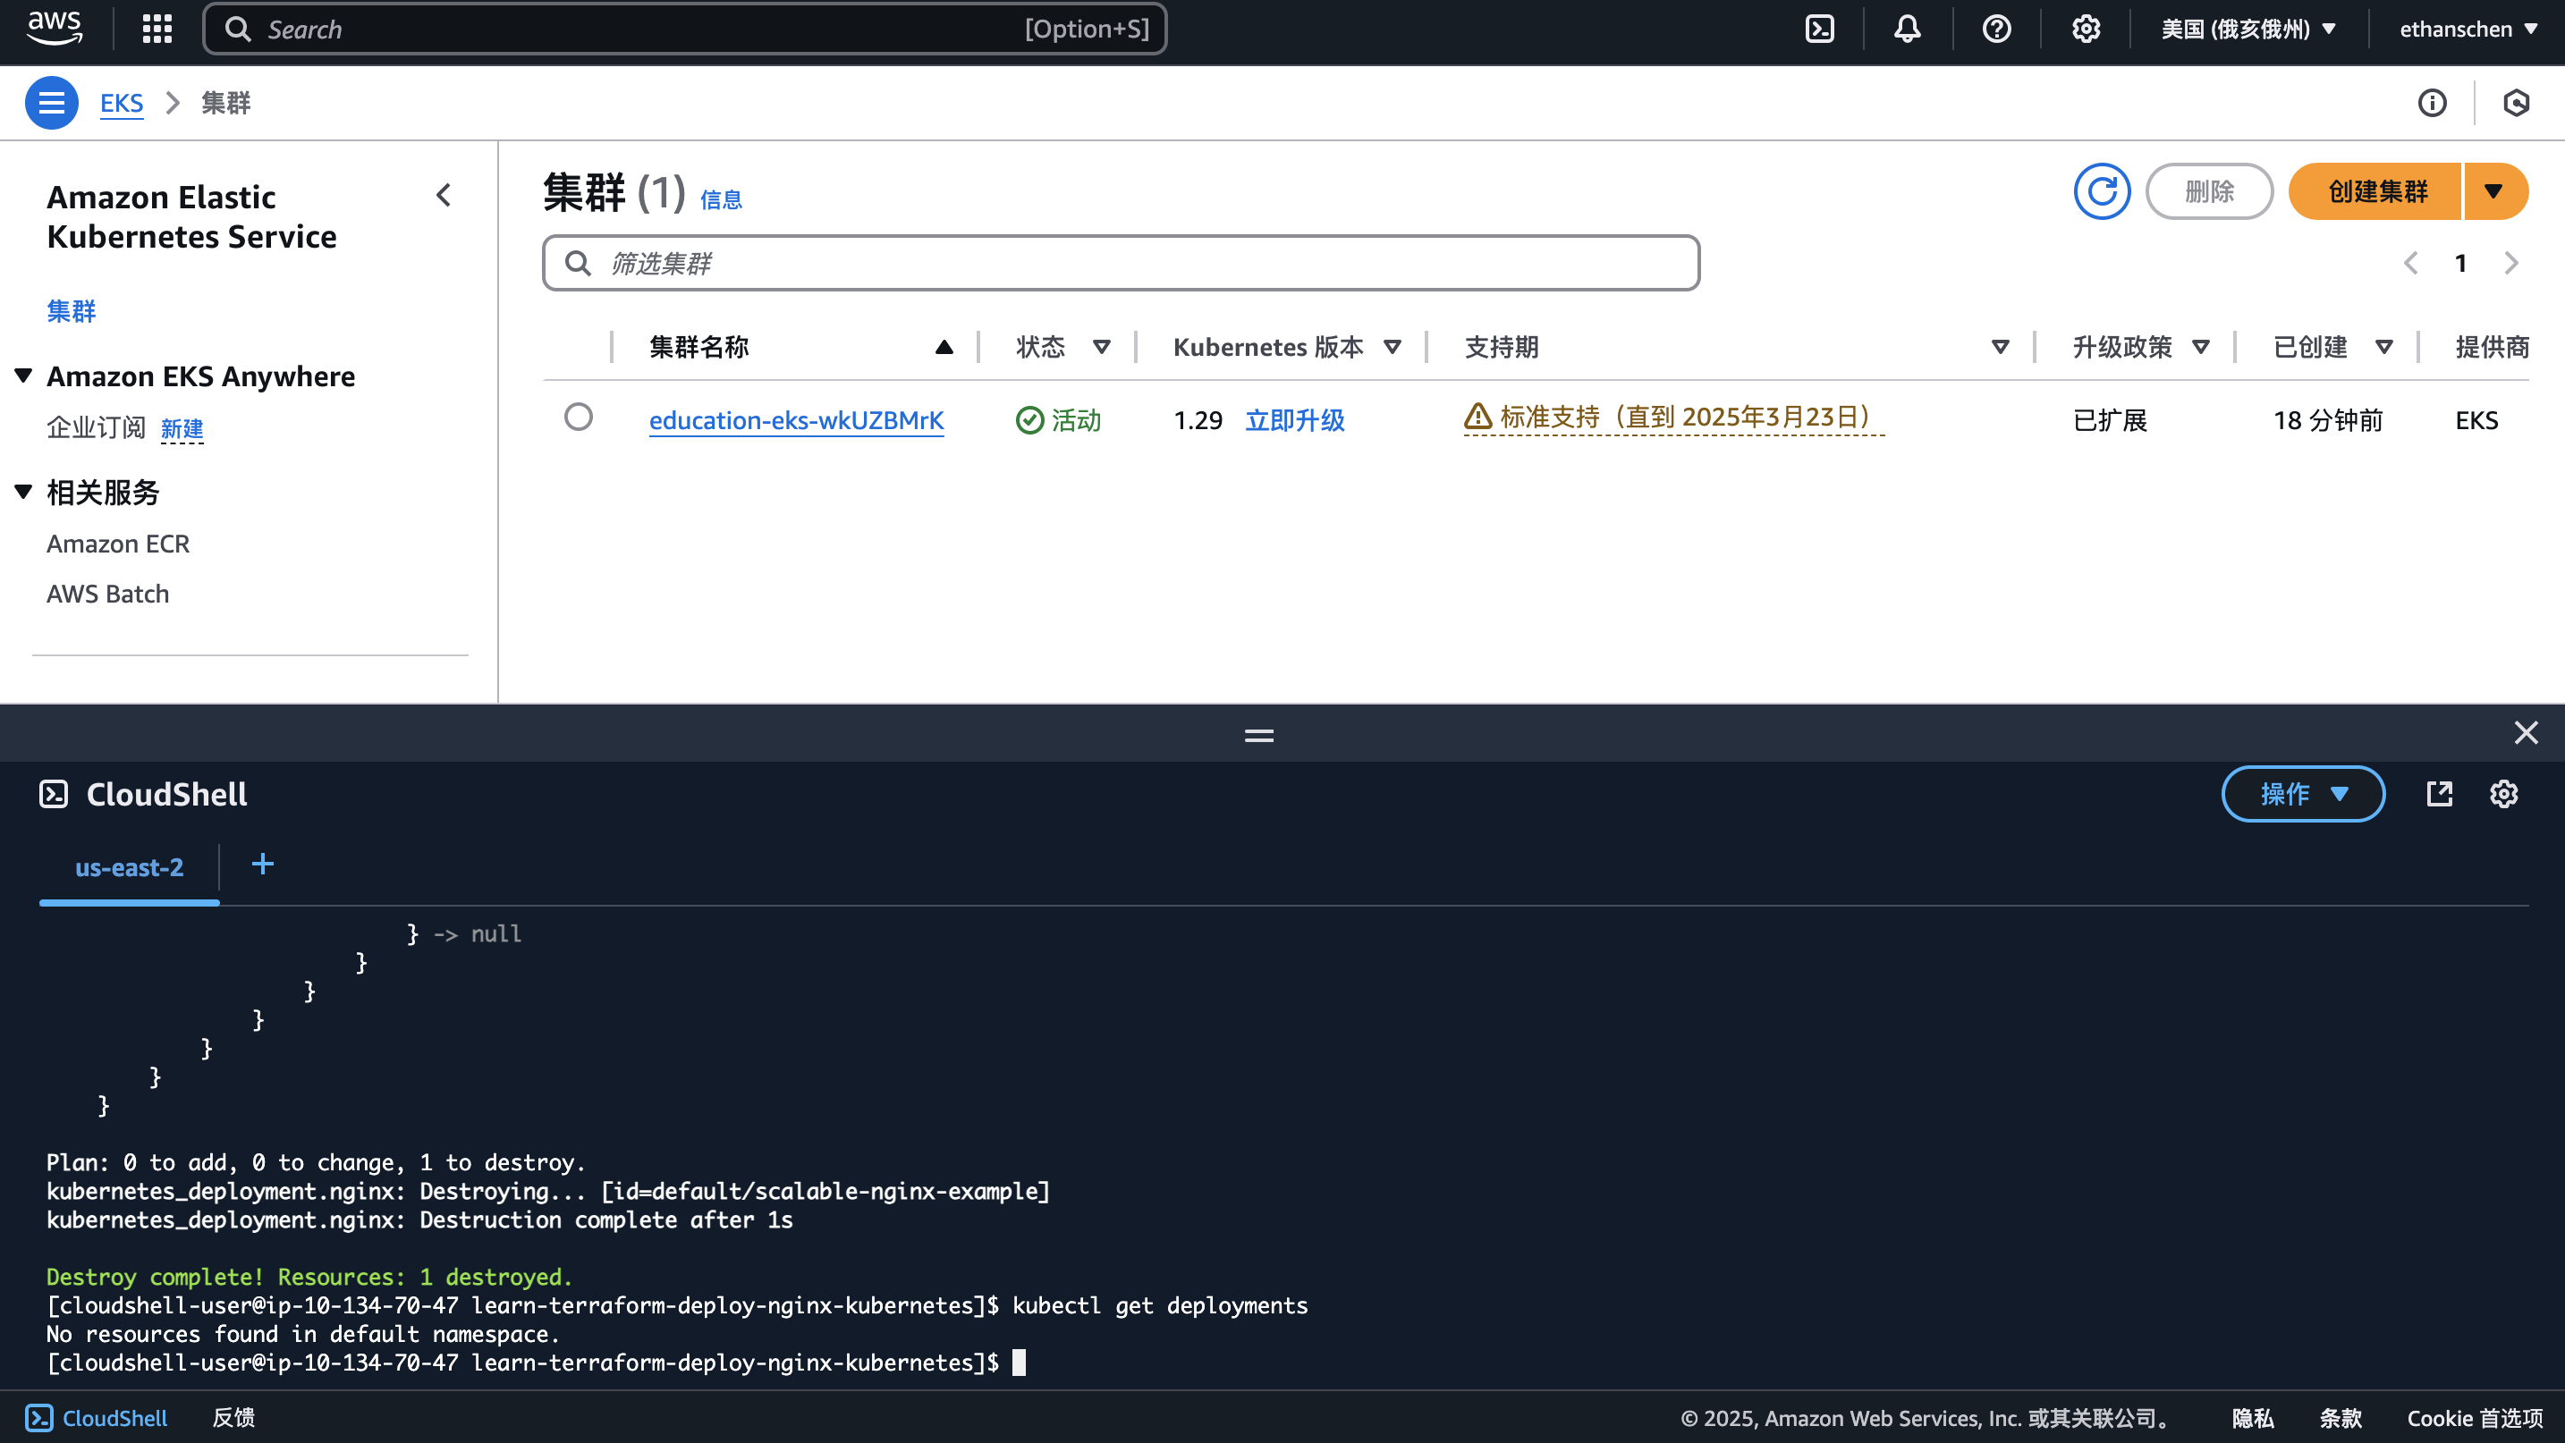
Task: Open the 操作 dropdown in CloudShell
Action: (x=2303, y=793)
